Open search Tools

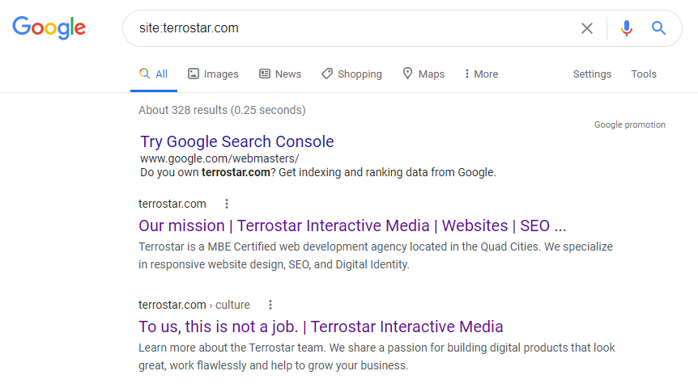644,74
